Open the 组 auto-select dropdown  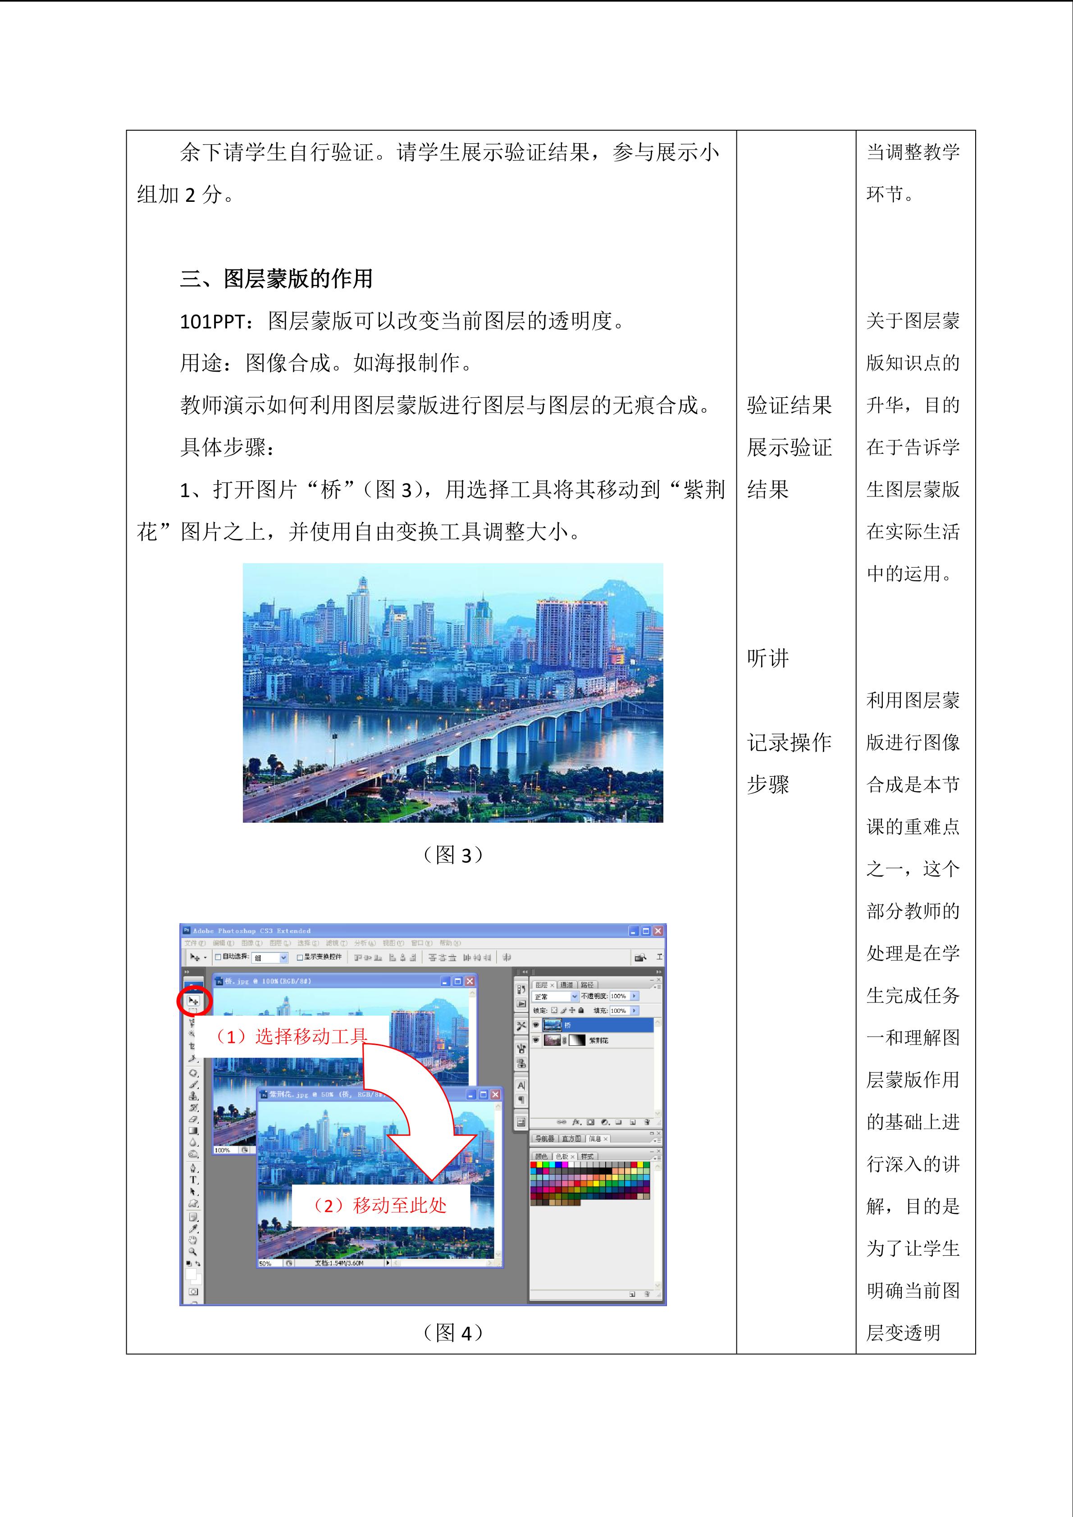coord(270,958)
